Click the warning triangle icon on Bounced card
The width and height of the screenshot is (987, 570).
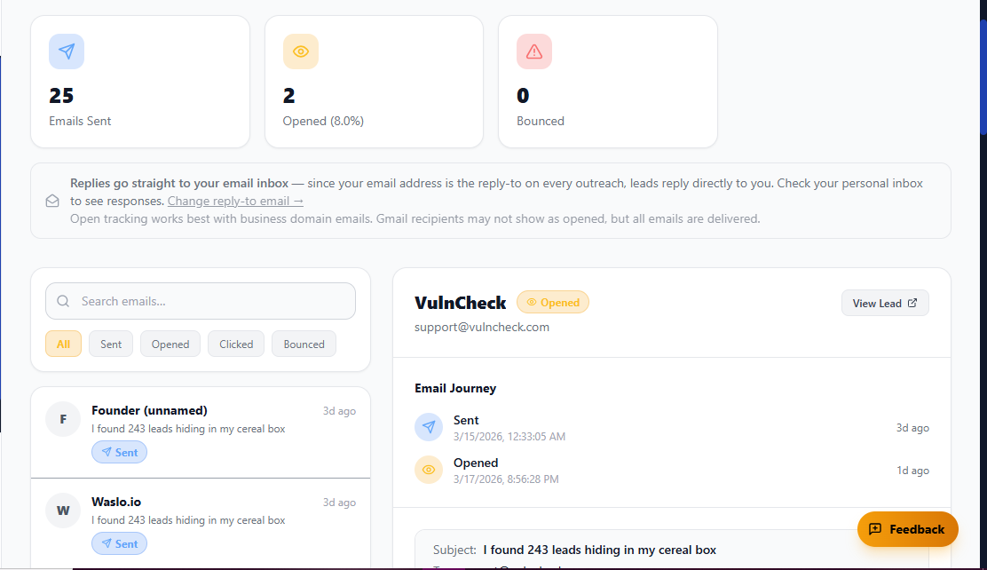coord(533,51)
